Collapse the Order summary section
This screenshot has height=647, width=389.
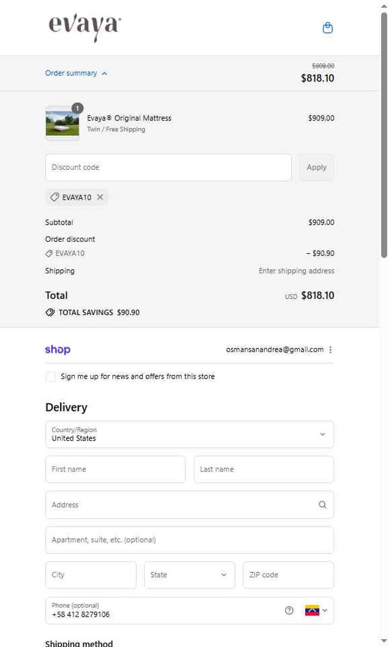76,74
